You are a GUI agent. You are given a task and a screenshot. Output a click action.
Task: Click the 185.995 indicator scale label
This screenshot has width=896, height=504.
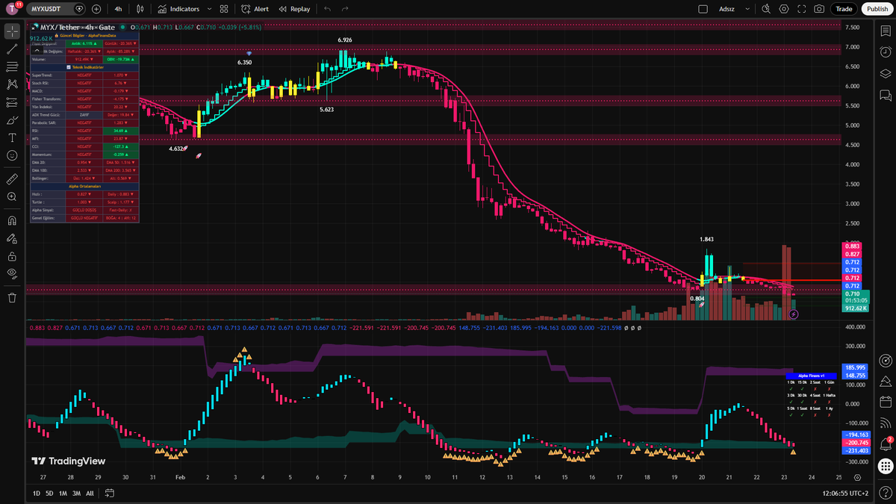click(854, 368)
